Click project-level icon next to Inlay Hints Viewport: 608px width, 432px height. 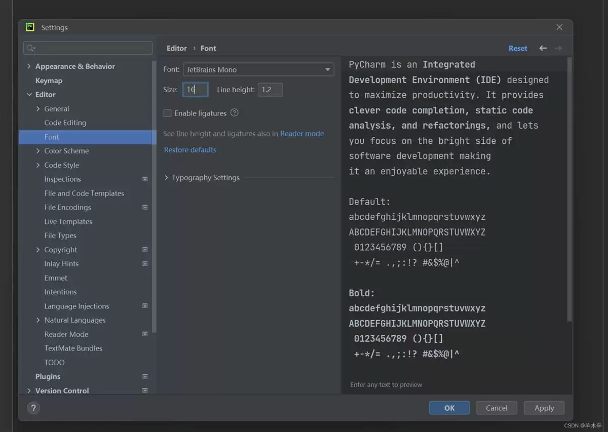pyautogui.click(x=145, y=264)
